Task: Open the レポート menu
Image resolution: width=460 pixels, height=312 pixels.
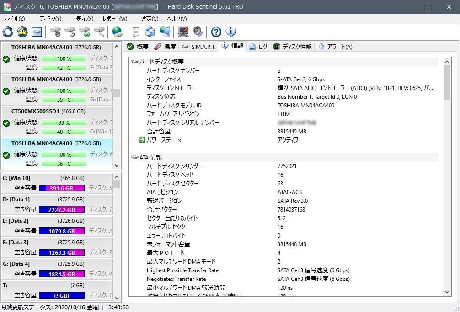Action: click(115, 19)
